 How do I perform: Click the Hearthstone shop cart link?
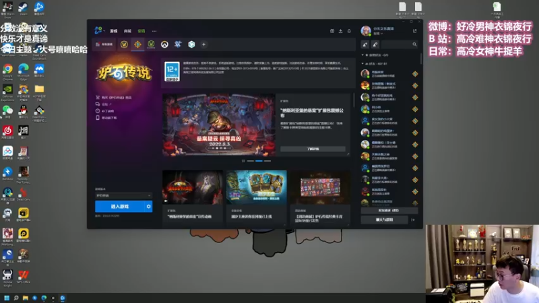pyautogui.click(x=113, y=98)
